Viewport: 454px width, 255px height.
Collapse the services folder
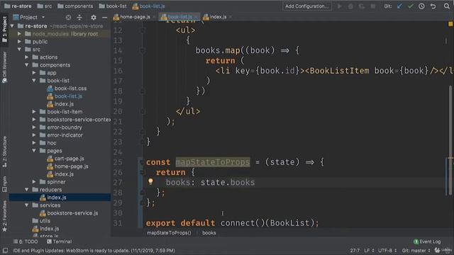coord(27,205)
